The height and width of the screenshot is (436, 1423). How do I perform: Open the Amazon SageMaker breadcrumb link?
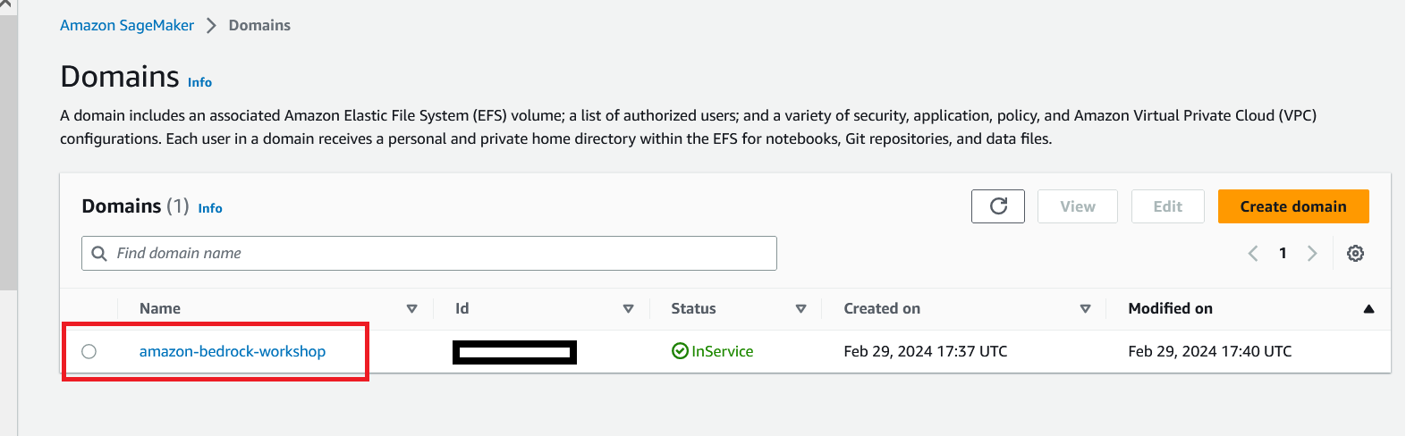[x=127, y=25]
